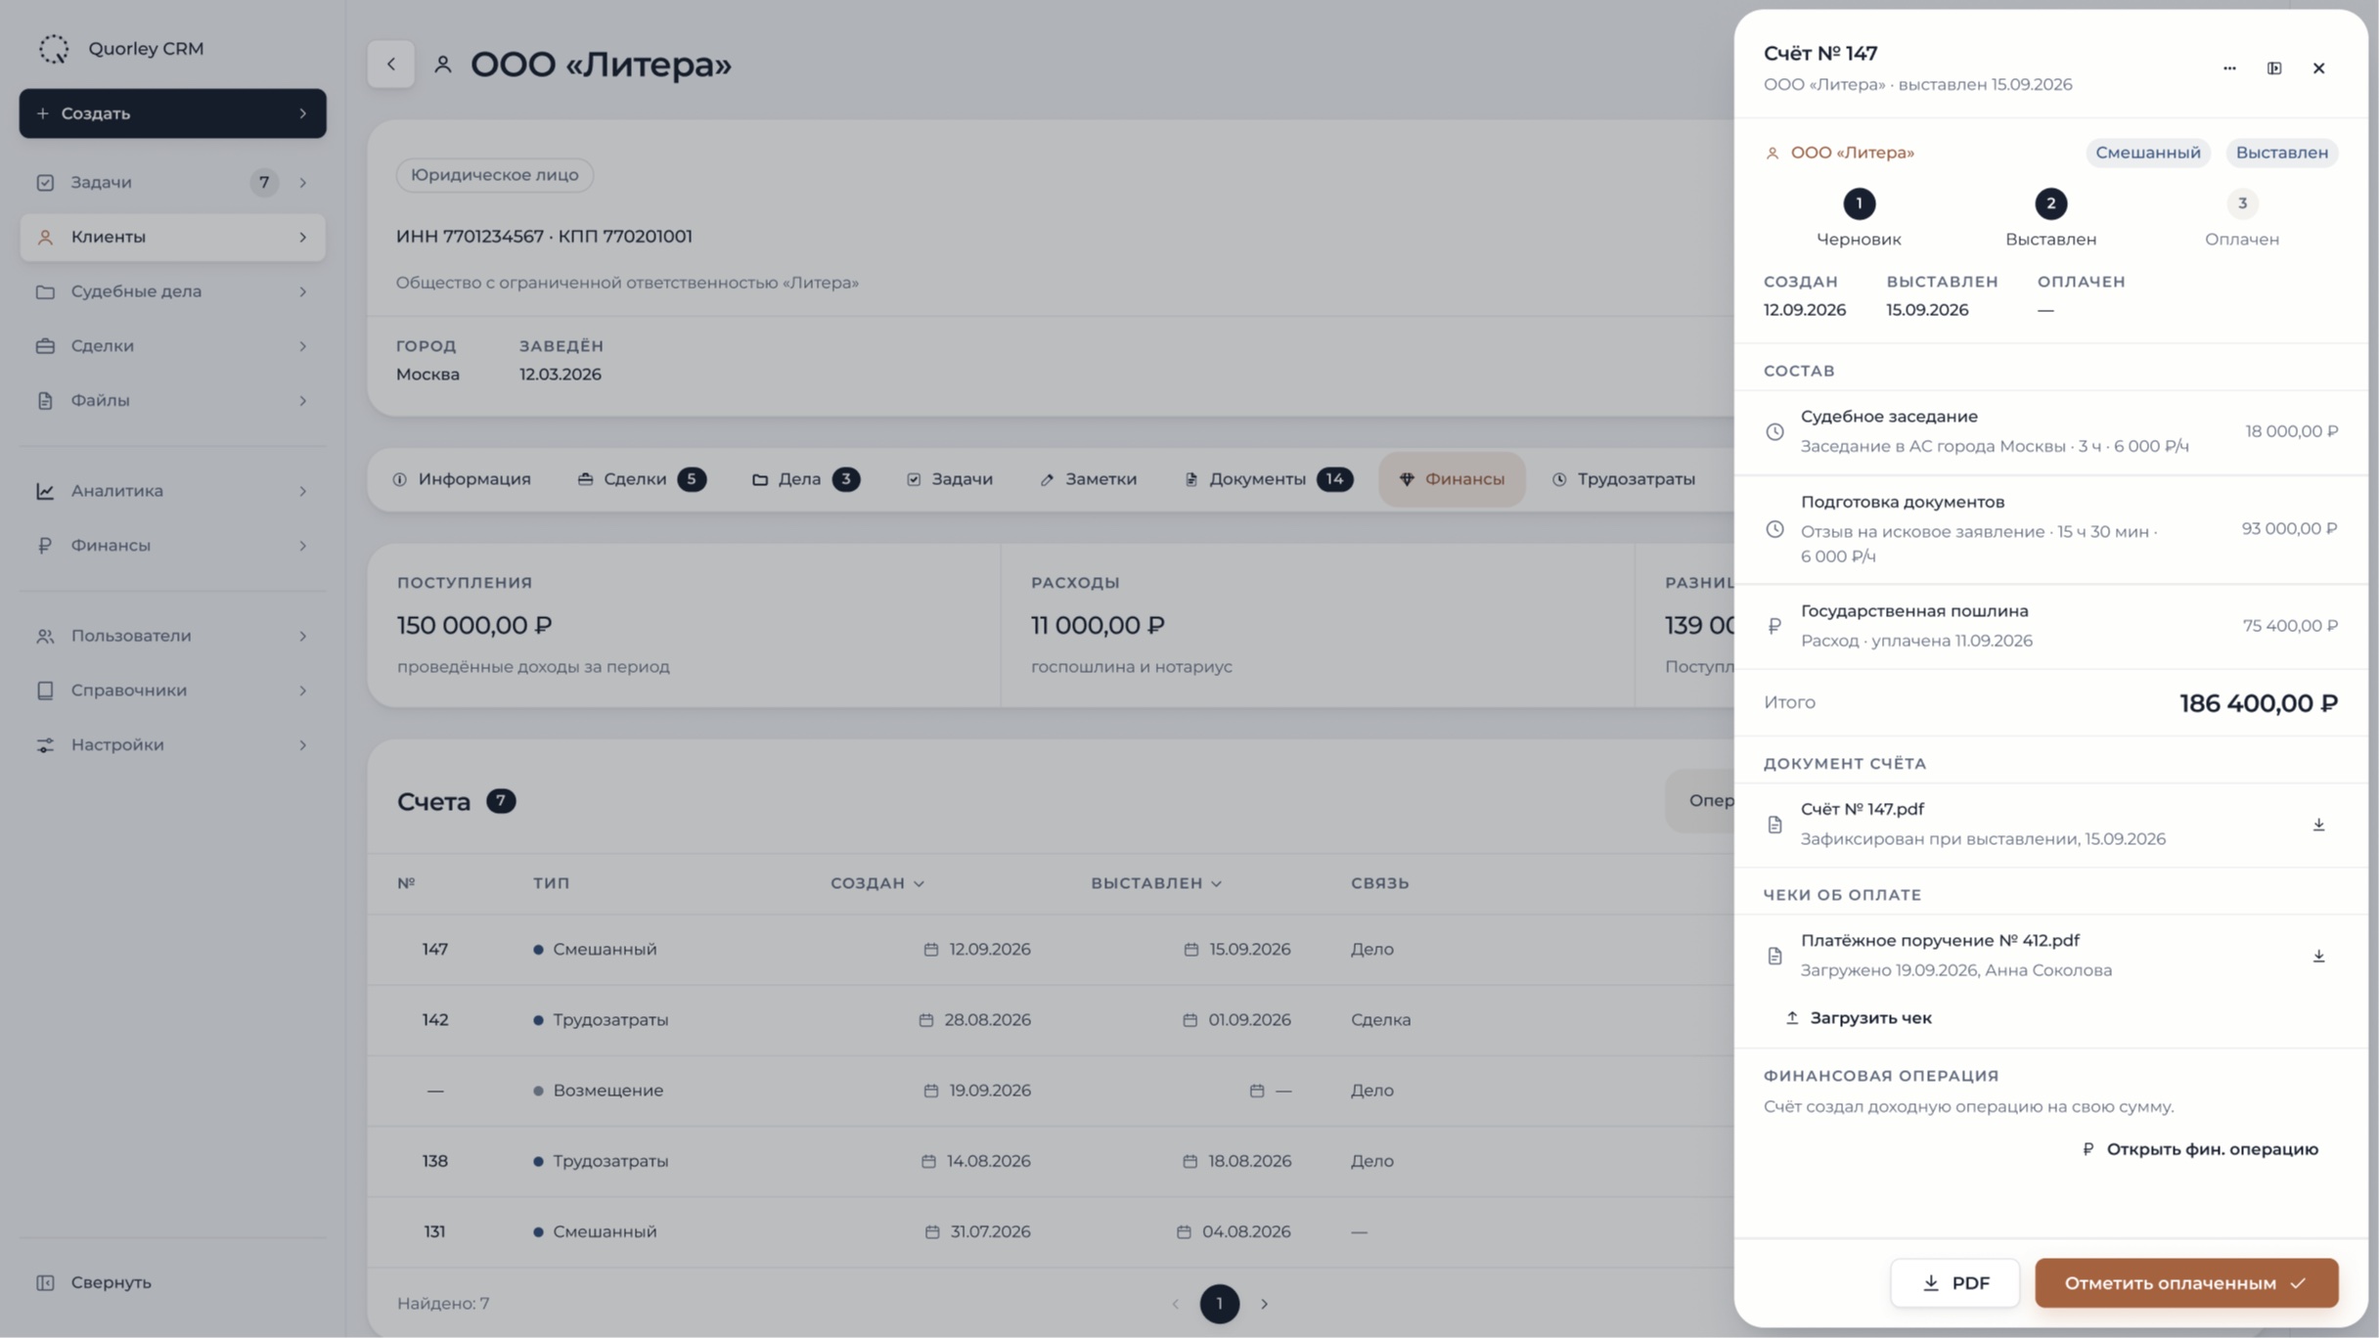Viewport: 2379px width, 1338px height.
Task: Click the Справочники book icon
Action: [x=45, y=691]
